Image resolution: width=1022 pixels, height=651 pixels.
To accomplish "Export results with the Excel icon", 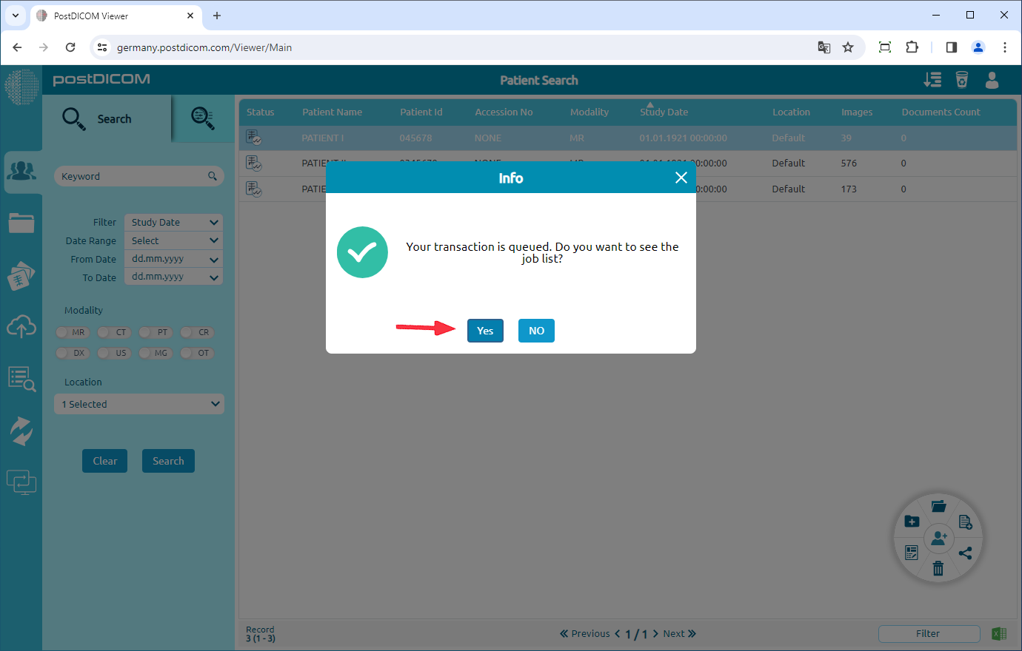I will tap(999, 633).
